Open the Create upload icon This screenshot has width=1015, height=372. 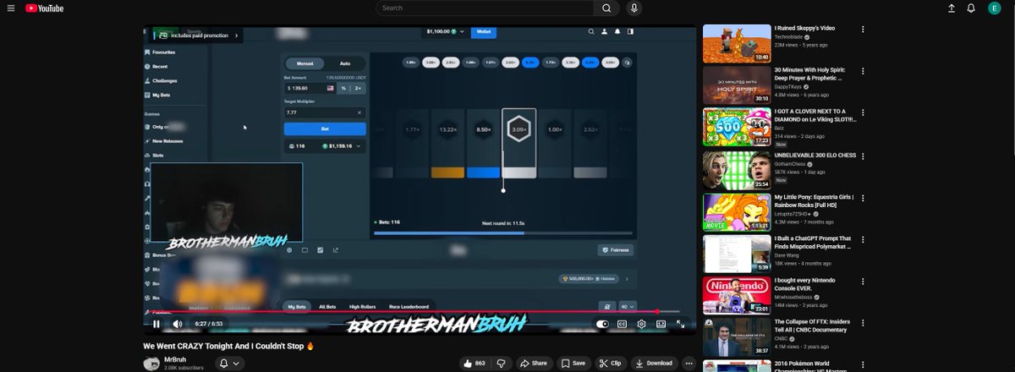click(x=952, y=8)
